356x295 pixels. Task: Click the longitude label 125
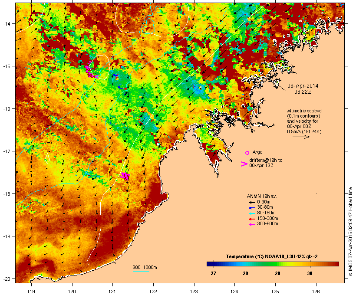(x=275, y=292)
